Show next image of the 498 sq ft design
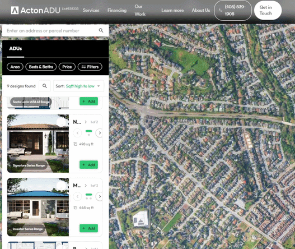Screen dimensions: 295x249 [100, 133]
